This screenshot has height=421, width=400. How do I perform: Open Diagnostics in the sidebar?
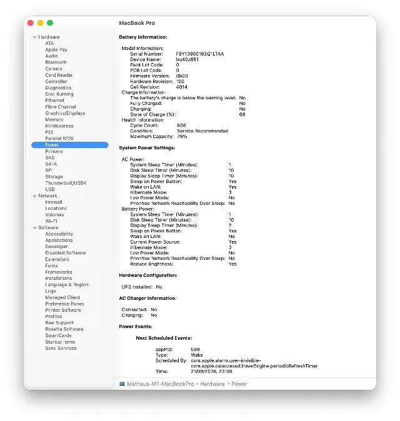click(58, 88)
